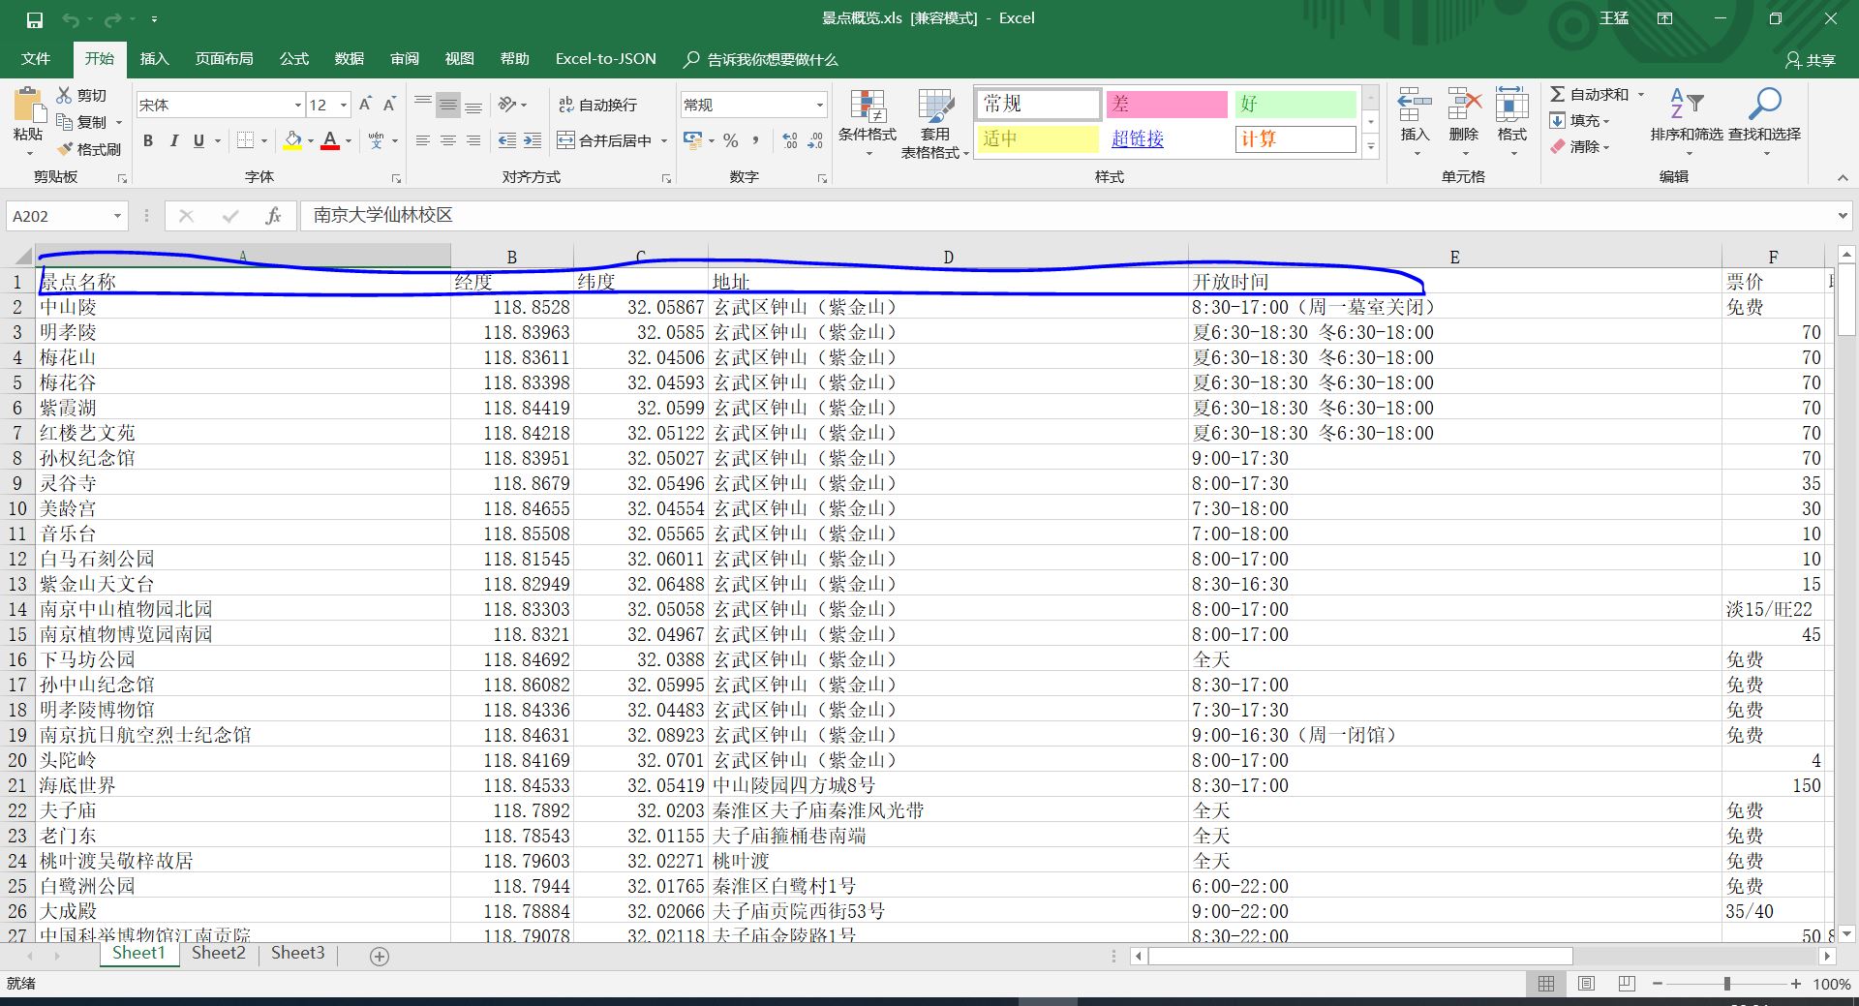The width and height of the screenshot is (1859, 1006).
Task: Open the Excel-to-JSON tab
Action: tap(605, 59)
